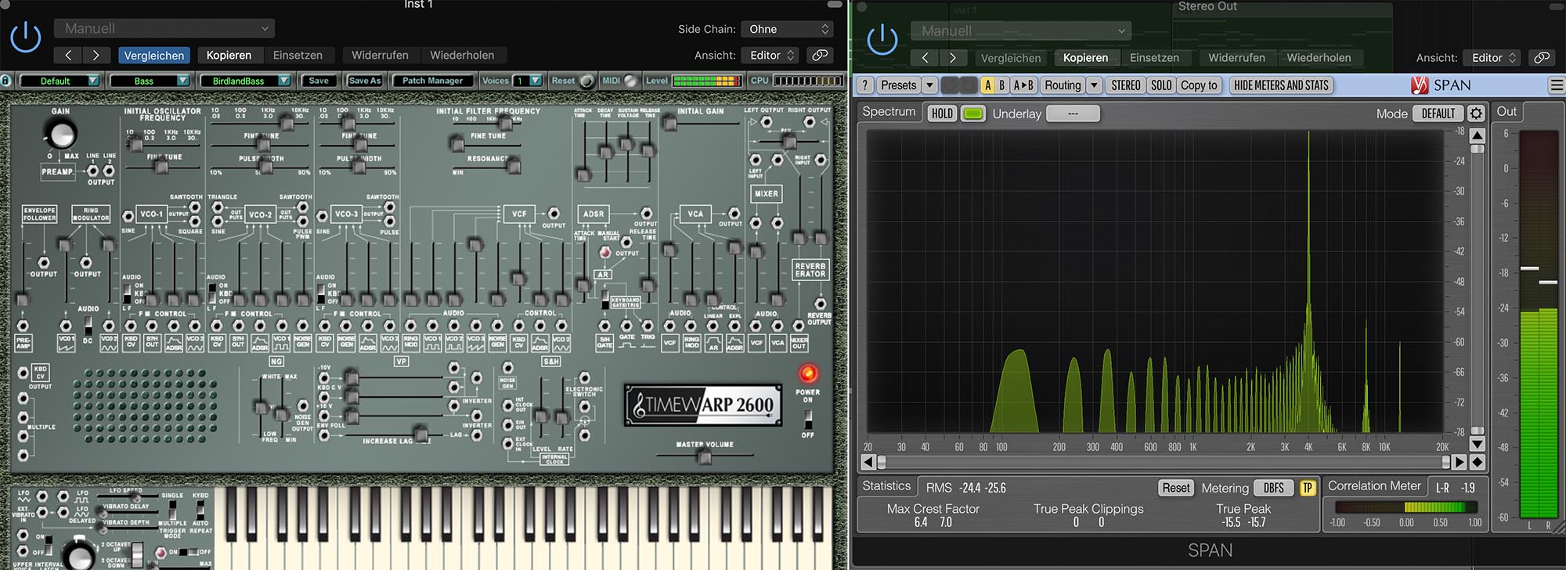The height and width of the screenshot is (570, 1566).
Task: Click Widerrufen in Inst 1 window
Action: [x=380, y=55]
